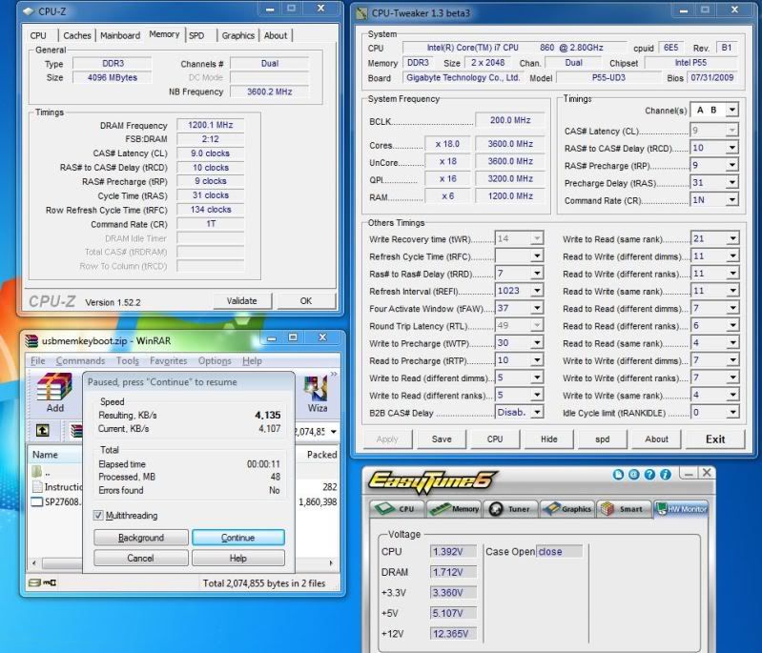
Task: Click Hide button in CPU-Tweaker
Action: (548, 439)
